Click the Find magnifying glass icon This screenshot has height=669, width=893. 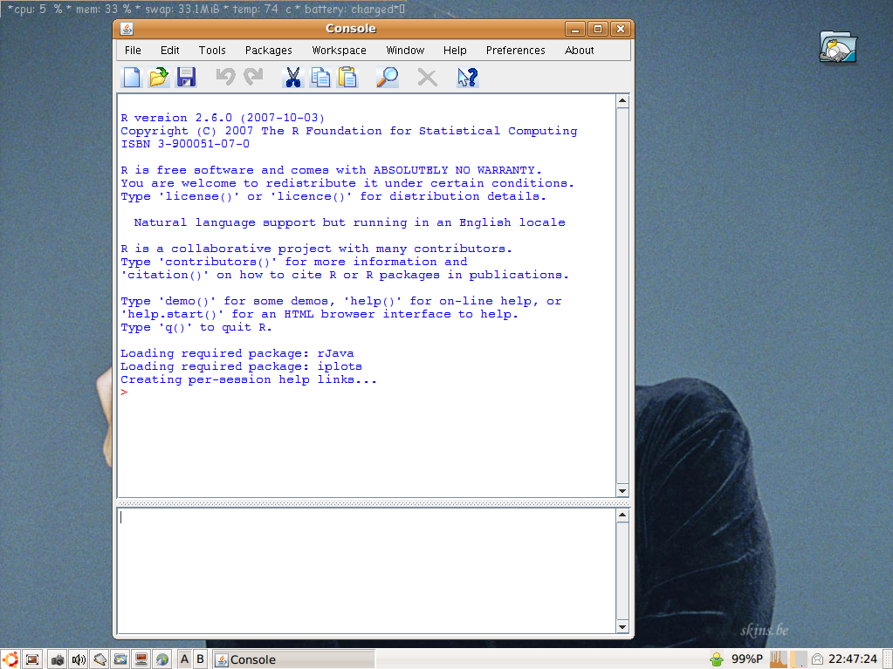(388, 78)
